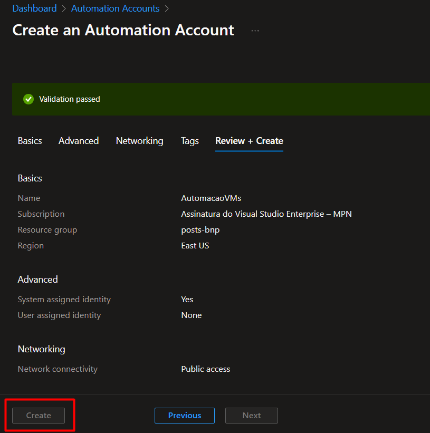Click the green validation checkmark icon
This screenshot has width=430, height=433.
(28, 99)
